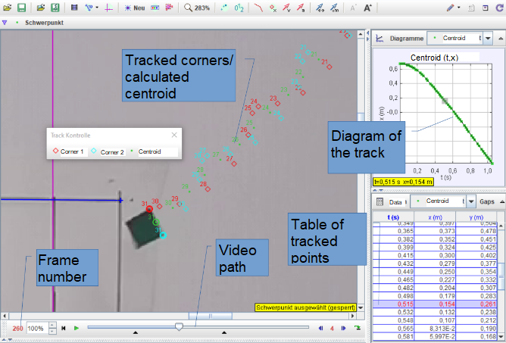Viewport: 506px width, 343px height.
Task: Select the table cell 8,313E-2
Action: click(x=435, y=328)
